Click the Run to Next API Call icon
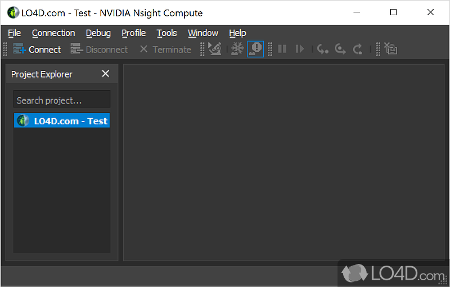The image size is (450, 287). click(340, 49)
